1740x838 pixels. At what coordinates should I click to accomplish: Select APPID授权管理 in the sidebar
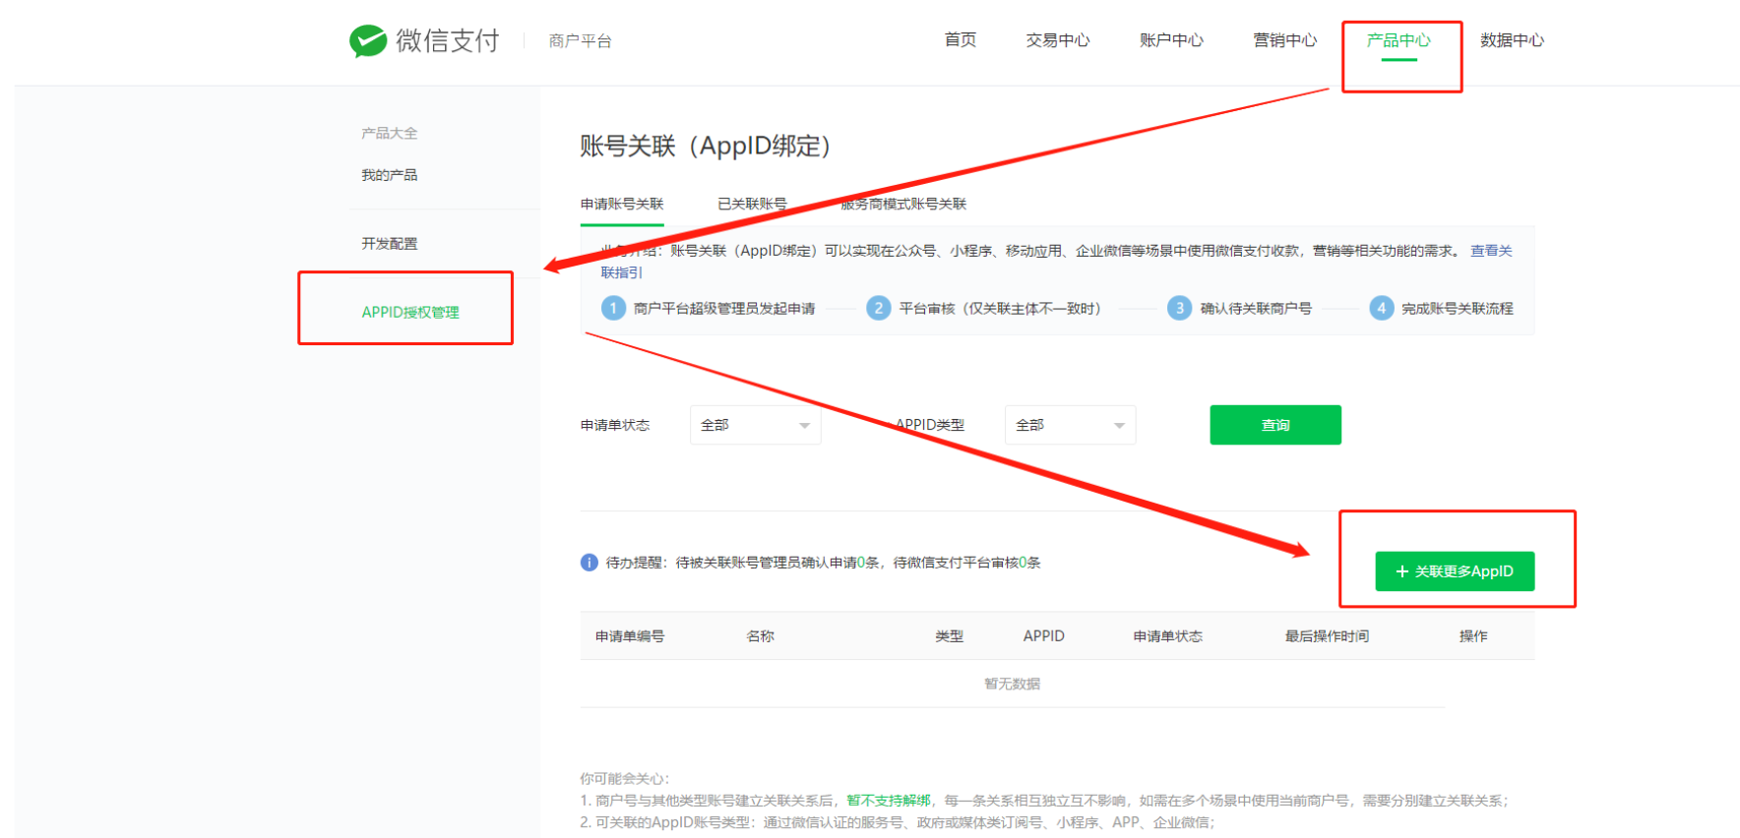pos(410,312)
